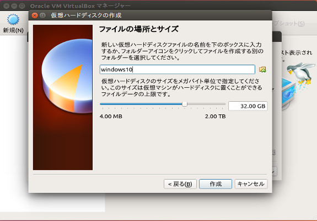Click the folder browse icon beside filename
The image size is (317, 221).
(262, 70)
